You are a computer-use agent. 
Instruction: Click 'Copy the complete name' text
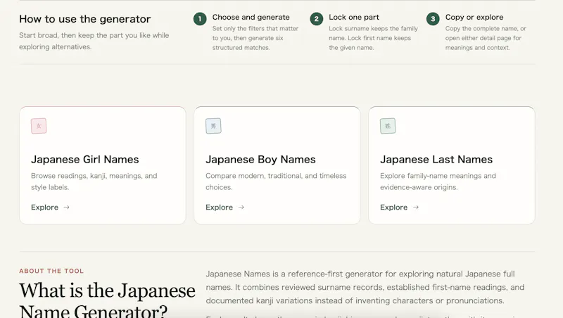pos(486,38)
